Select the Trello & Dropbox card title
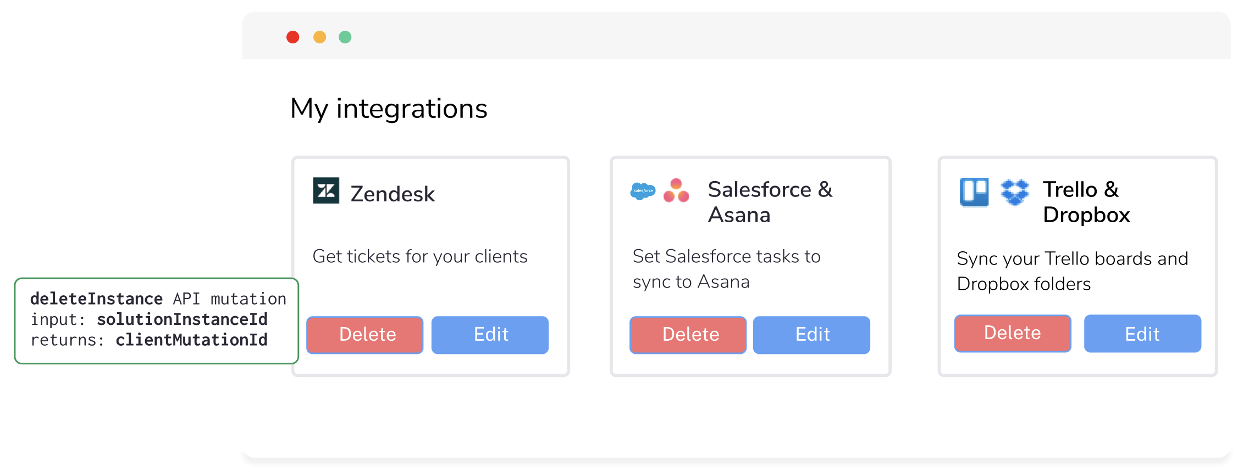Screen dimensions: 1249x473 click(x=1086, y=202)
